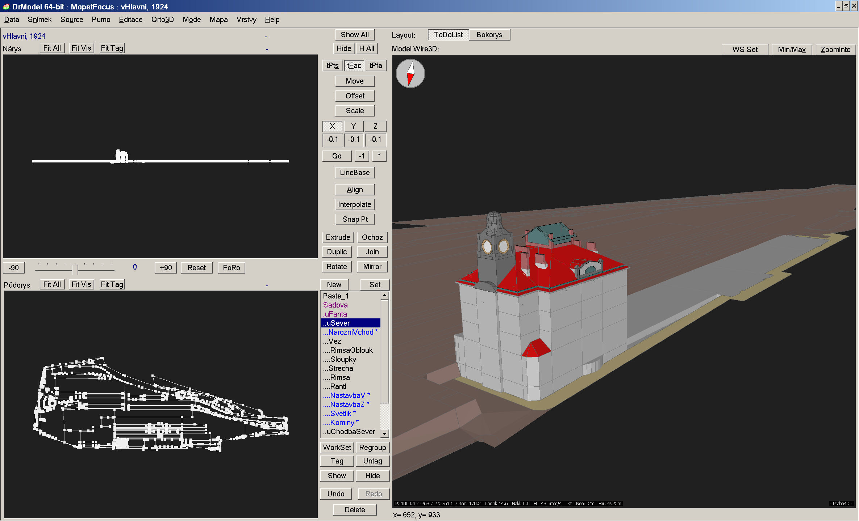Click the Interpolate tool icon
Viewport: 859px width, 521px height.
355,205
